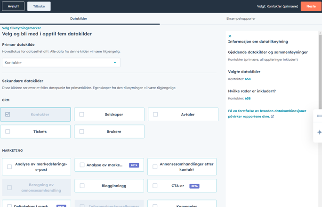Select the Brukere checkbox
322x207 pixels.
coord(82,132)
